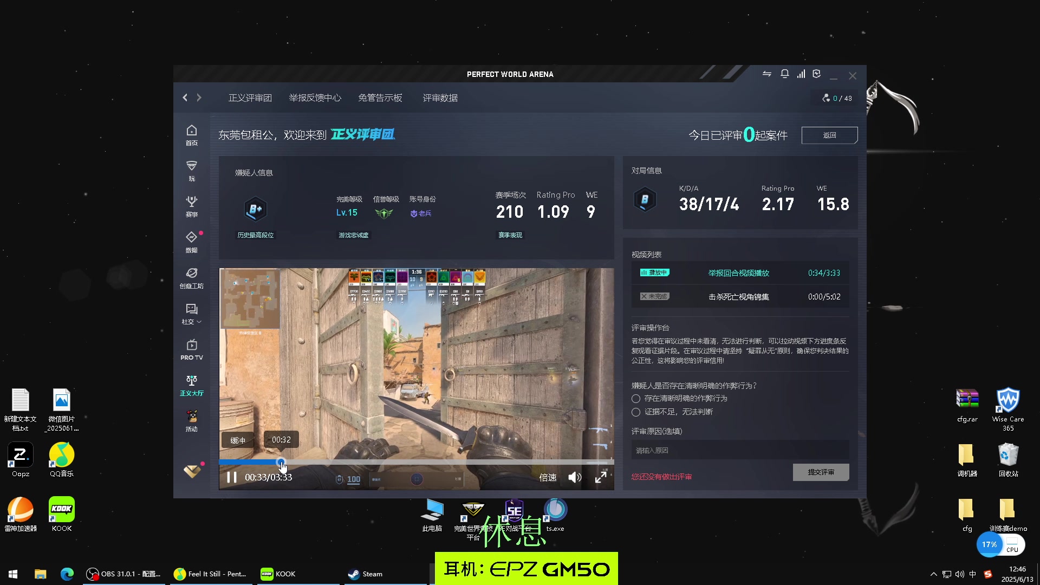Select the 回收站 recycle bin
The height and width of the screenshot is (585, 1040).
[x=1008, y=459]
